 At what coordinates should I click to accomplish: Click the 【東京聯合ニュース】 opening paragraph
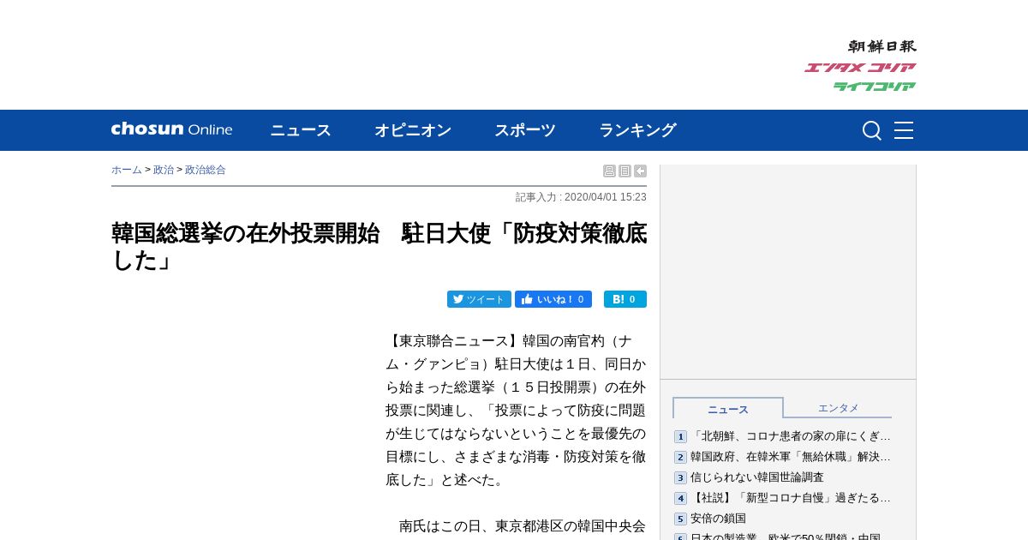tap(516, 411)
